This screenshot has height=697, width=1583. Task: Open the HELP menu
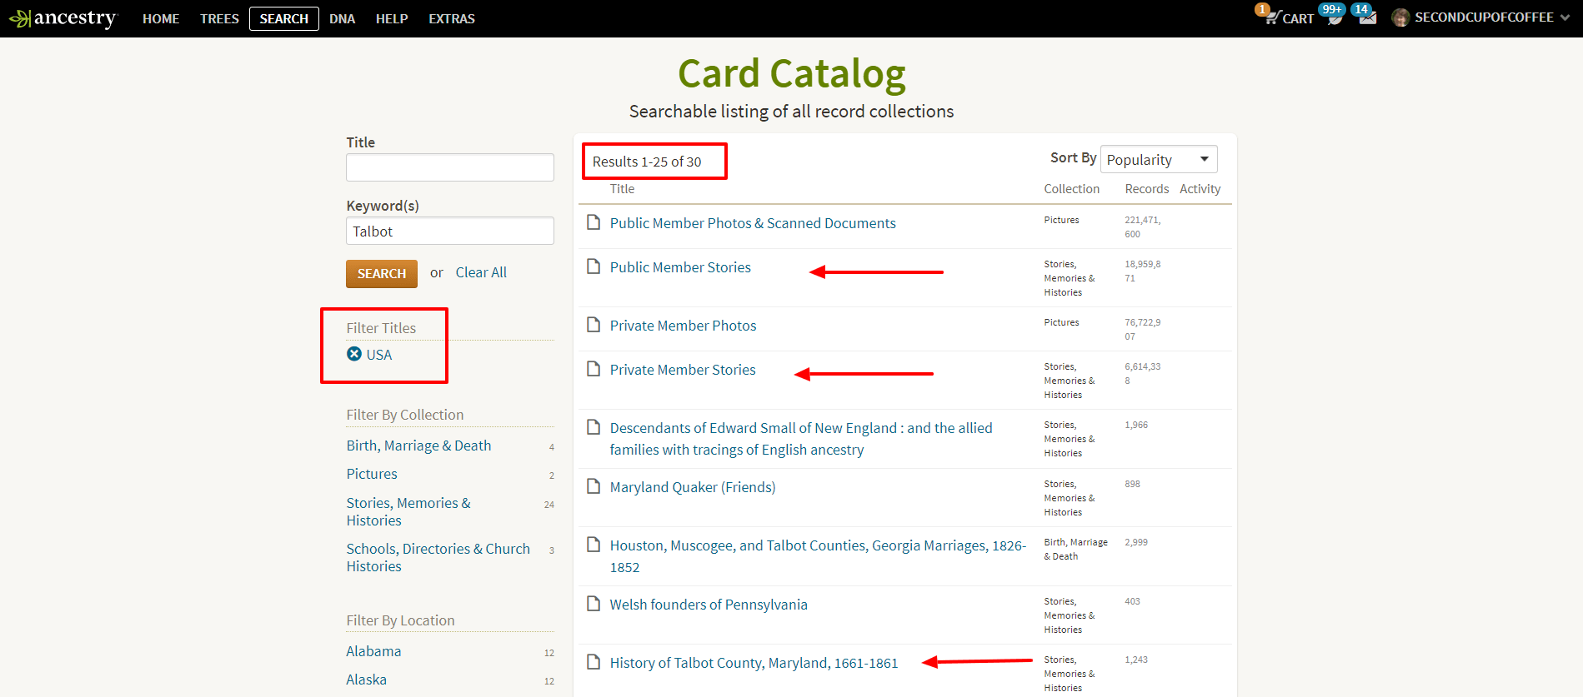pyautogui.click(x=392, y=18)
